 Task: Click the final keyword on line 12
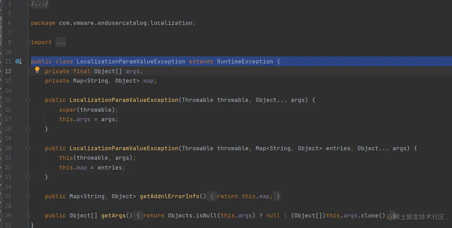(x=82, y=71)
